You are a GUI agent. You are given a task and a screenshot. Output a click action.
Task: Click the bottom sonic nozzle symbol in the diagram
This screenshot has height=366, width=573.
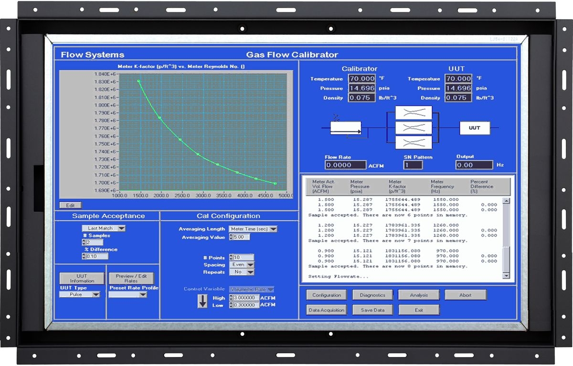pyautogui.click(x=414, y=142)
